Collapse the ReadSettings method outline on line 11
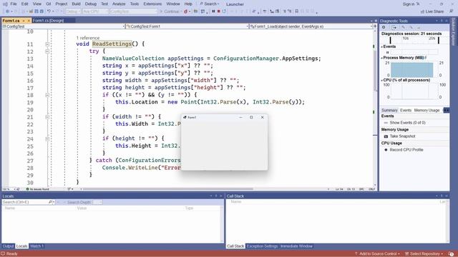Image resolution: width=458 pixels, height=257 pixels. 47,44
